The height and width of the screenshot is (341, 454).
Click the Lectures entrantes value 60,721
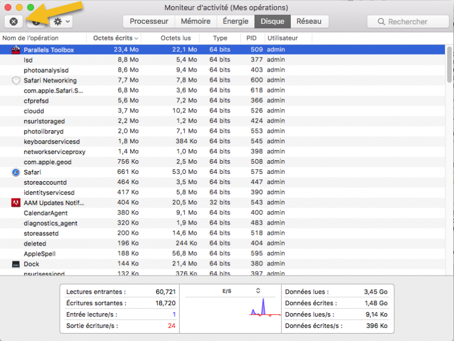point(166,292)
